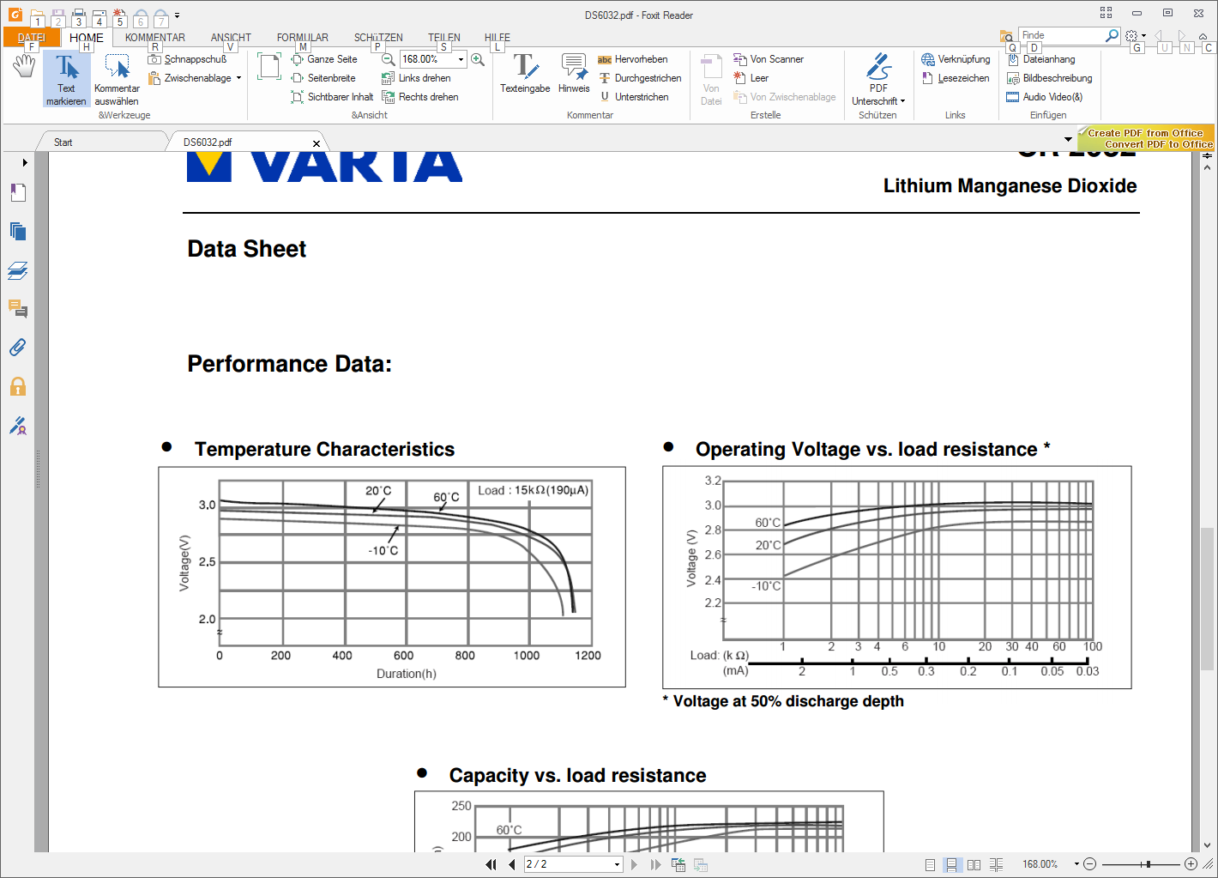Viewport: 1218px width, 878px height.
Task: Open the digital signatures panel
Action: (18, 425)
